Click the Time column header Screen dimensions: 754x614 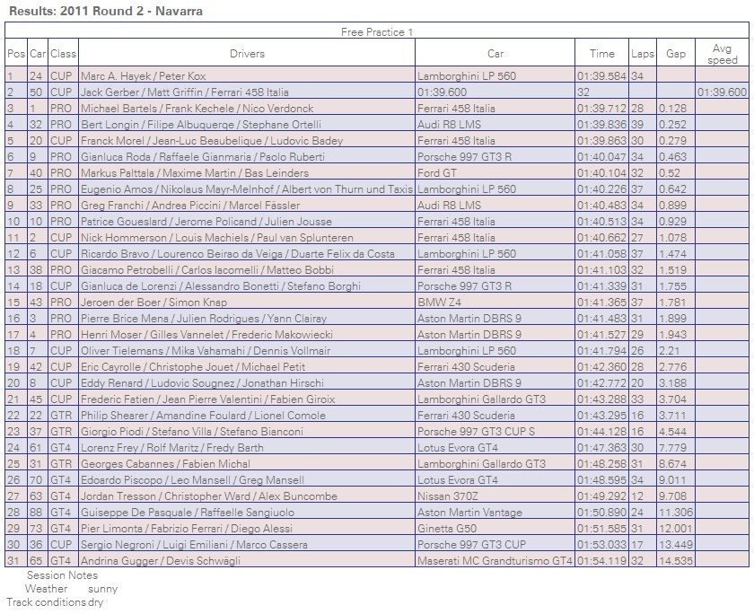pos(601,54)
